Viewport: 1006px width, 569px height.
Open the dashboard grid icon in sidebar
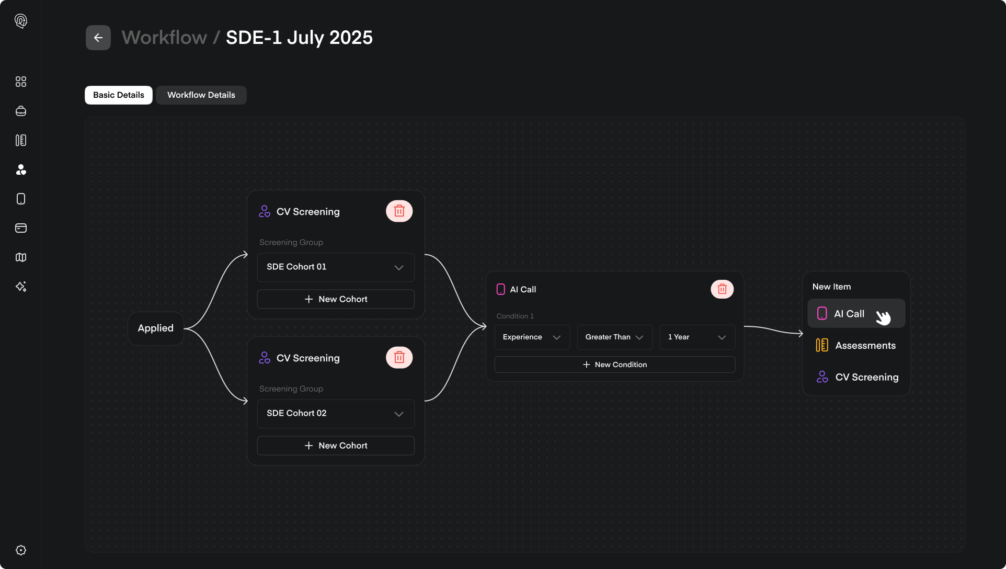(21, 82)
